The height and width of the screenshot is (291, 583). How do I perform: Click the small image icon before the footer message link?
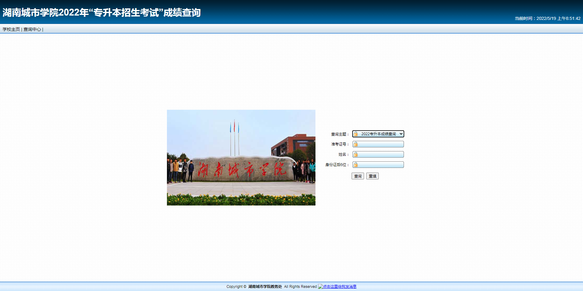320,287
